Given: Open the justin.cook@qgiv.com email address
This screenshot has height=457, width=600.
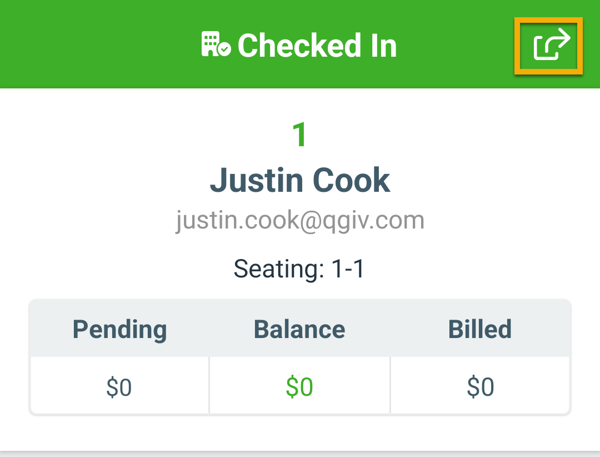Looking at the screenshot, I should click(300, 220).
